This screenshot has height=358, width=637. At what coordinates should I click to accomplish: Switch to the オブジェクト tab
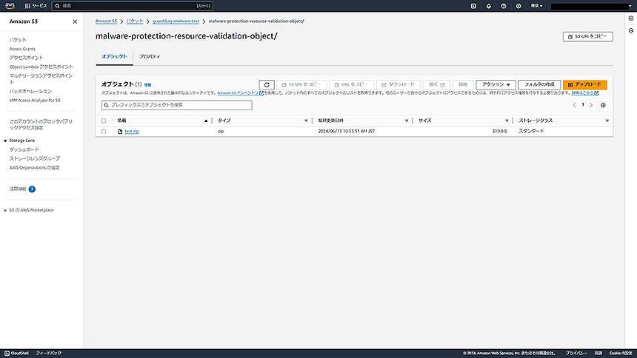pyautogui.click(x=114, y=56)
